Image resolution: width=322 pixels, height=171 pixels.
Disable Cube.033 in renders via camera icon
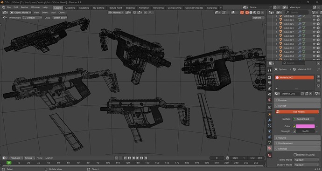pyautogui.click(x=318, y=56)
